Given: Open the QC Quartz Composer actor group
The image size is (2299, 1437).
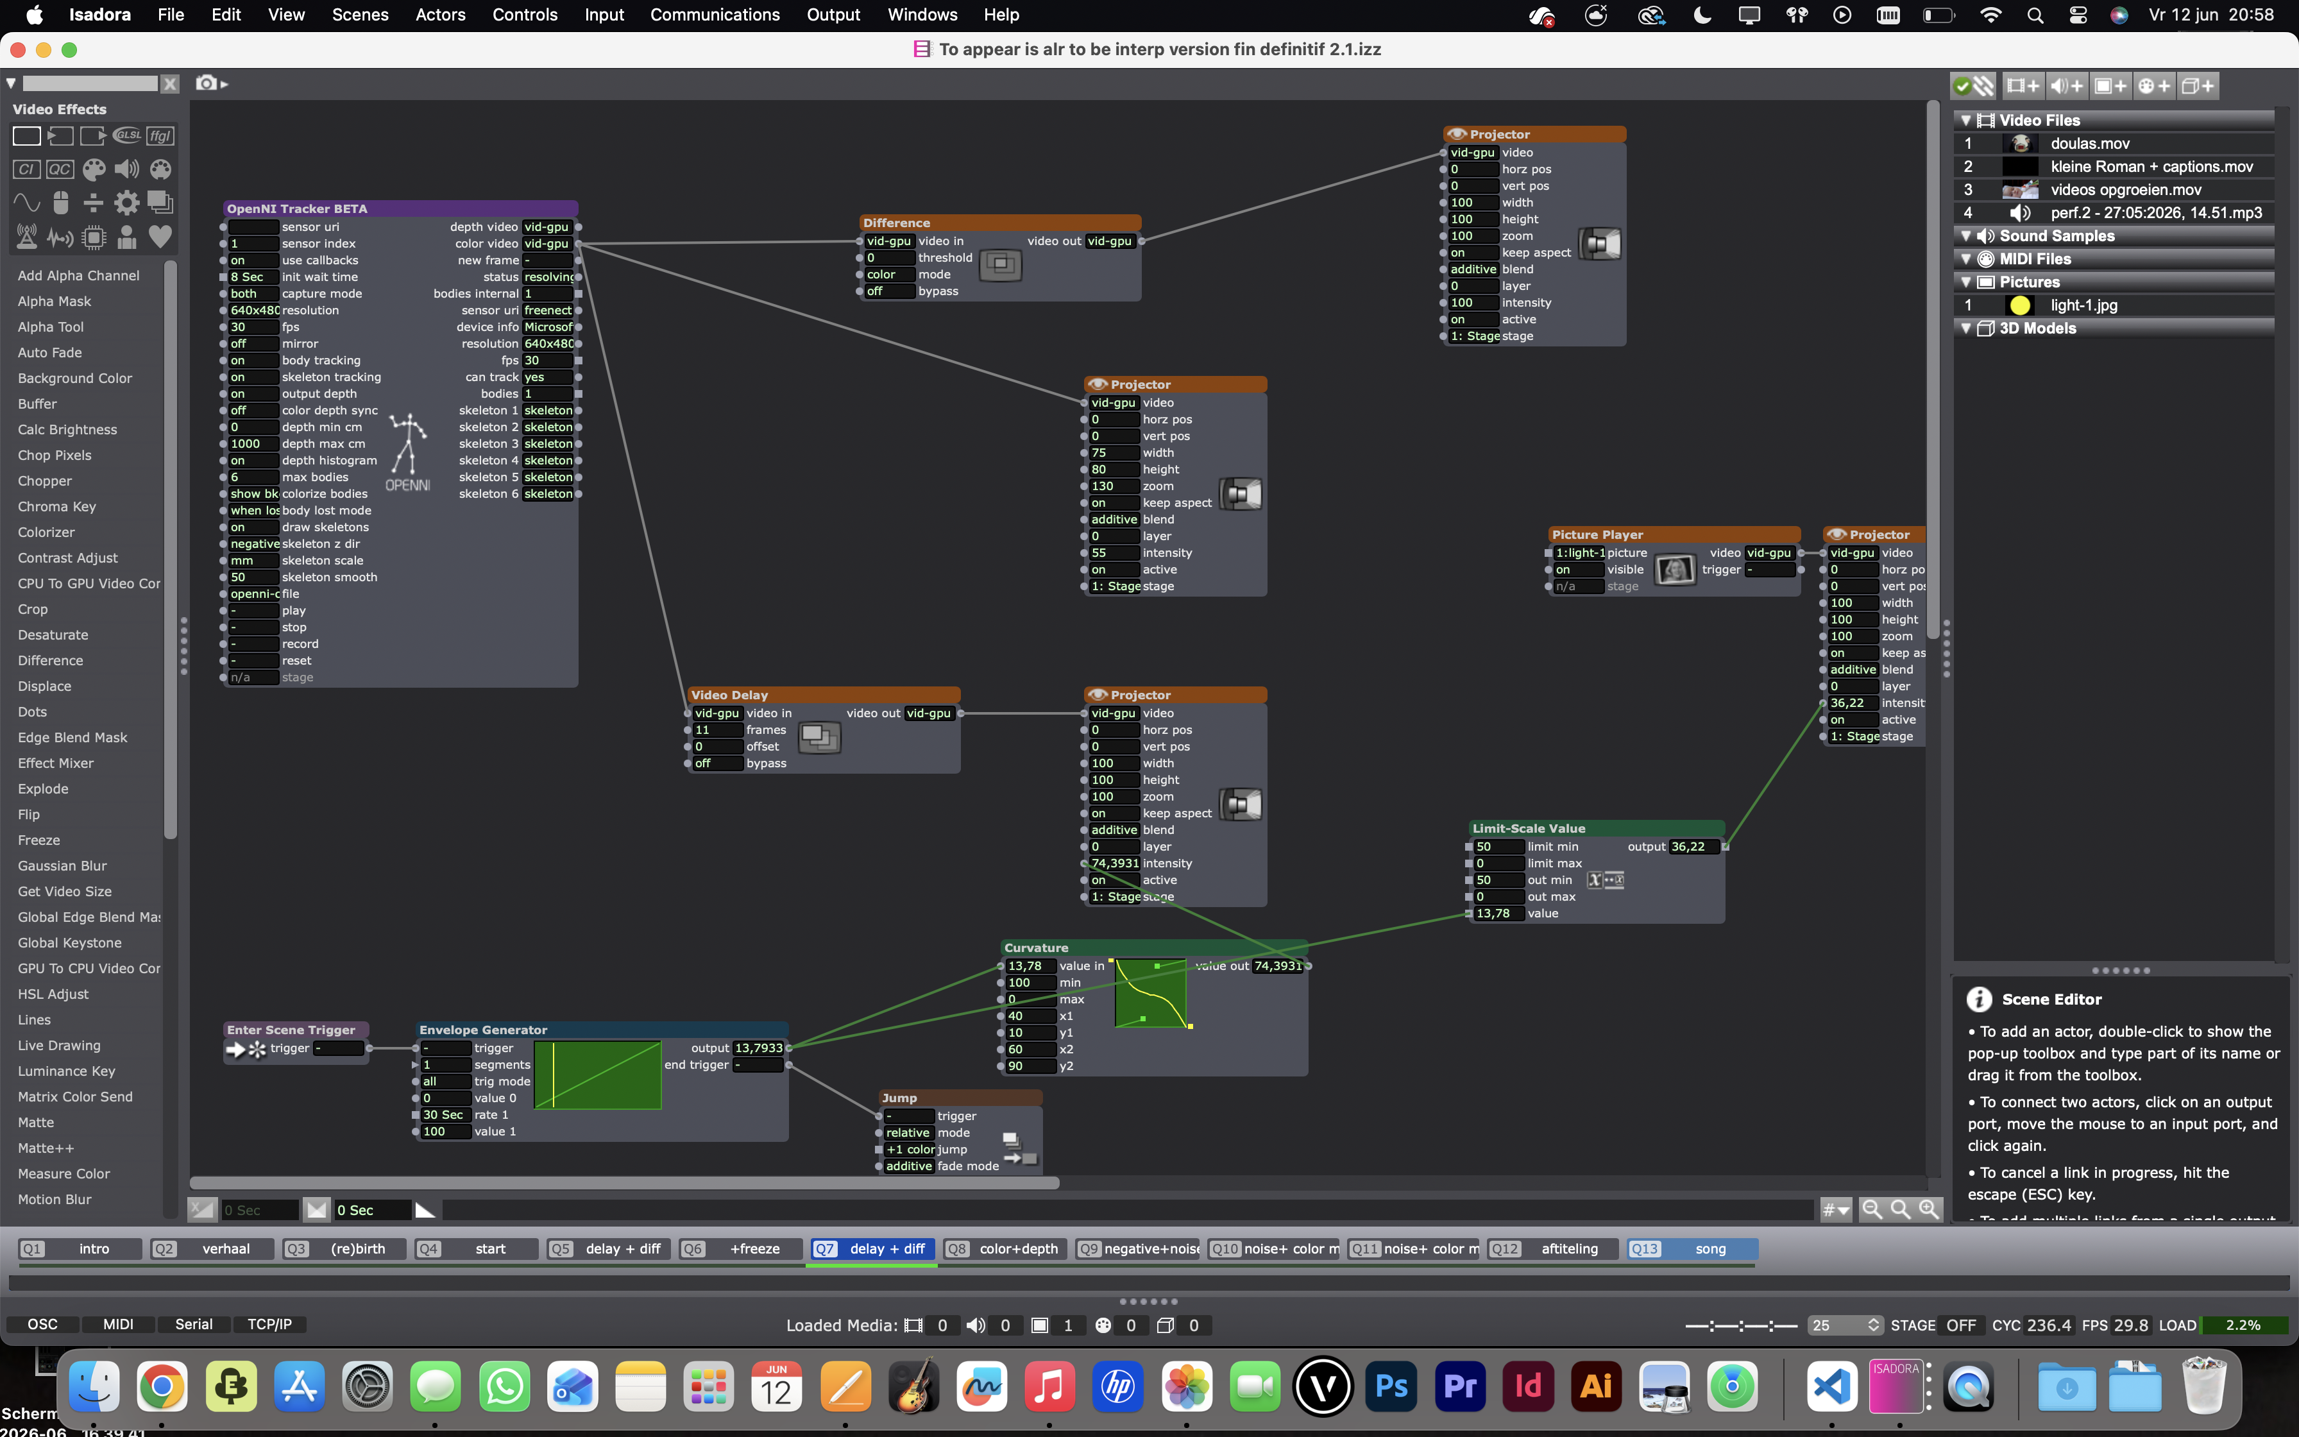Looking at the screenshot, I should 60,169.
